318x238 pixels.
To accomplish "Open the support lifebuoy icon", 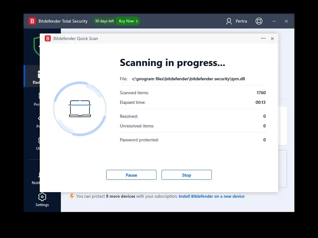I will (x=259, y=21).
